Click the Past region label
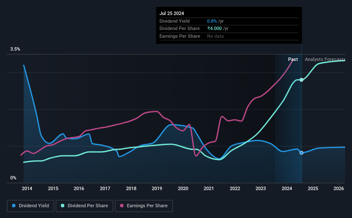 pyautogui.click(x=293, y=59)
